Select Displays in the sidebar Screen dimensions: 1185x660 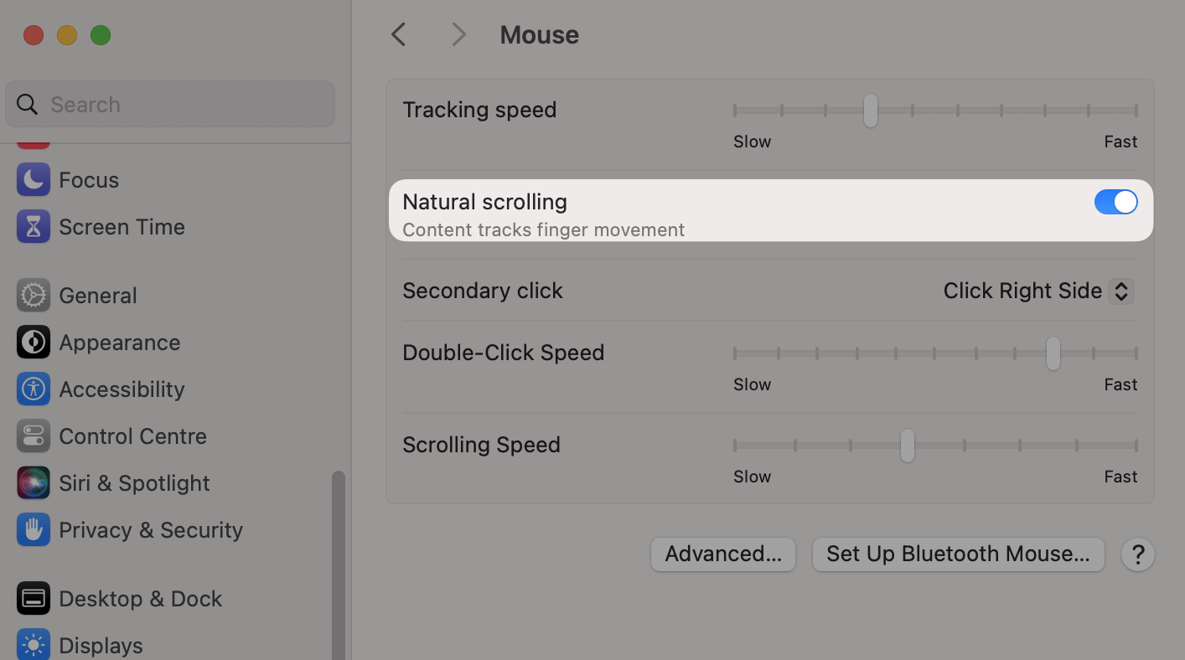tap(101, 645)
